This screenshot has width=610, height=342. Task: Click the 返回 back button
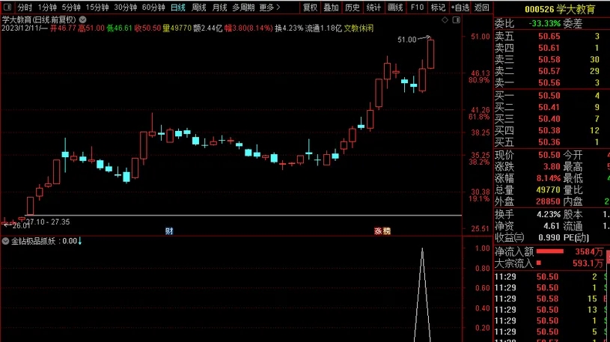482,7
